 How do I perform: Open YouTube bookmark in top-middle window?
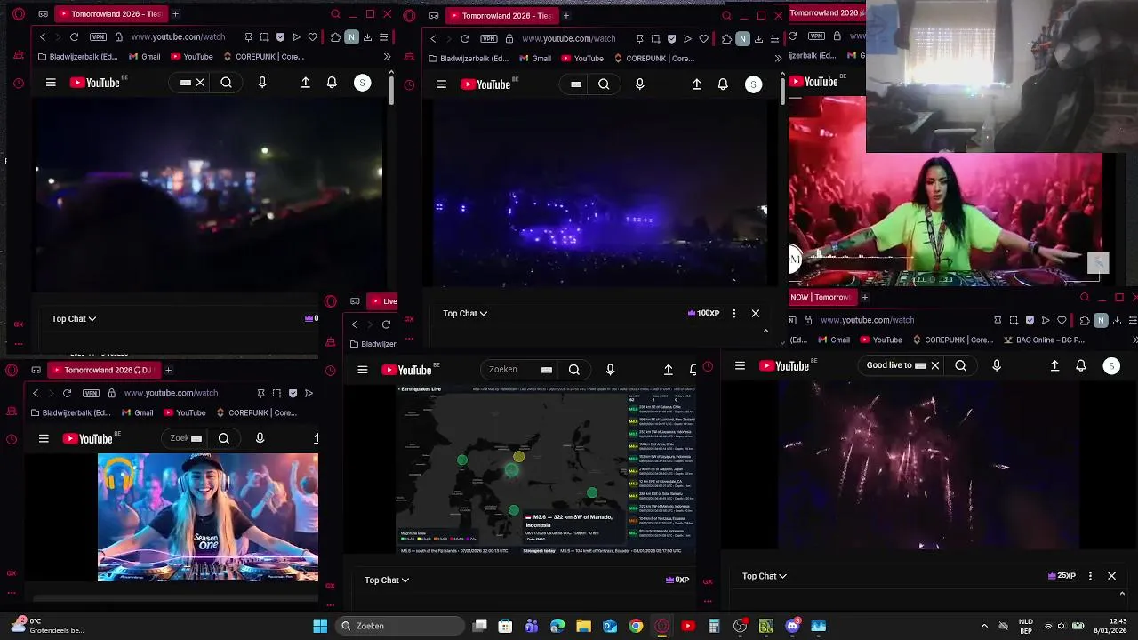coord(581,59)
